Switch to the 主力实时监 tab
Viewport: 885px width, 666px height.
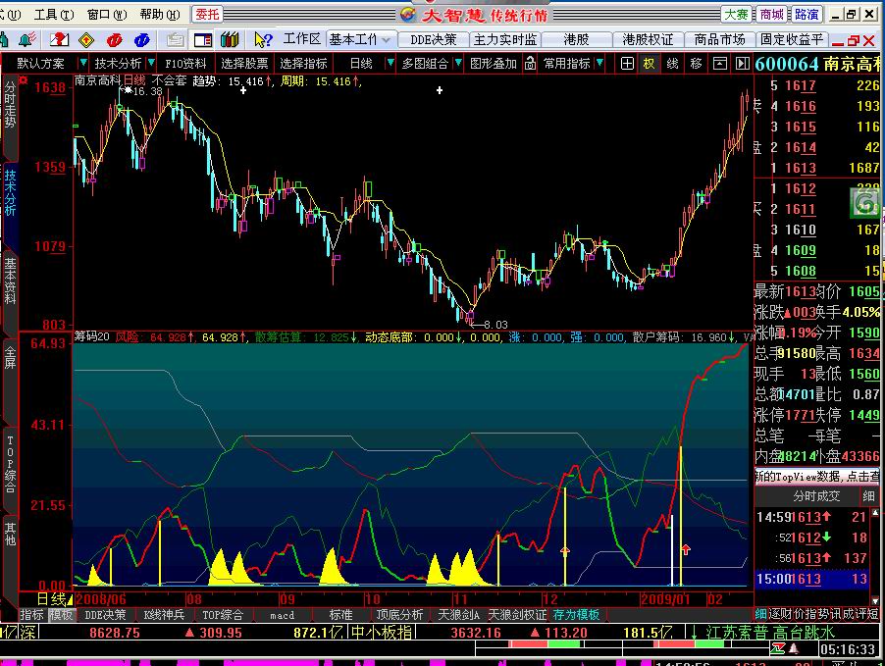coord(505,39)
